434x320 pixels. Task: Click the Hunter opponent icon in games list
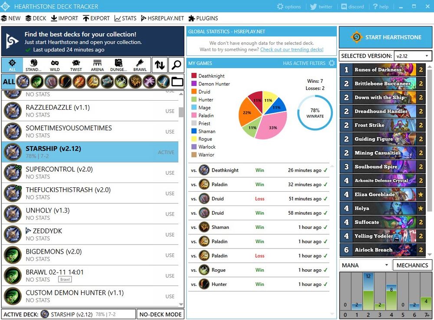pos(204,284)
